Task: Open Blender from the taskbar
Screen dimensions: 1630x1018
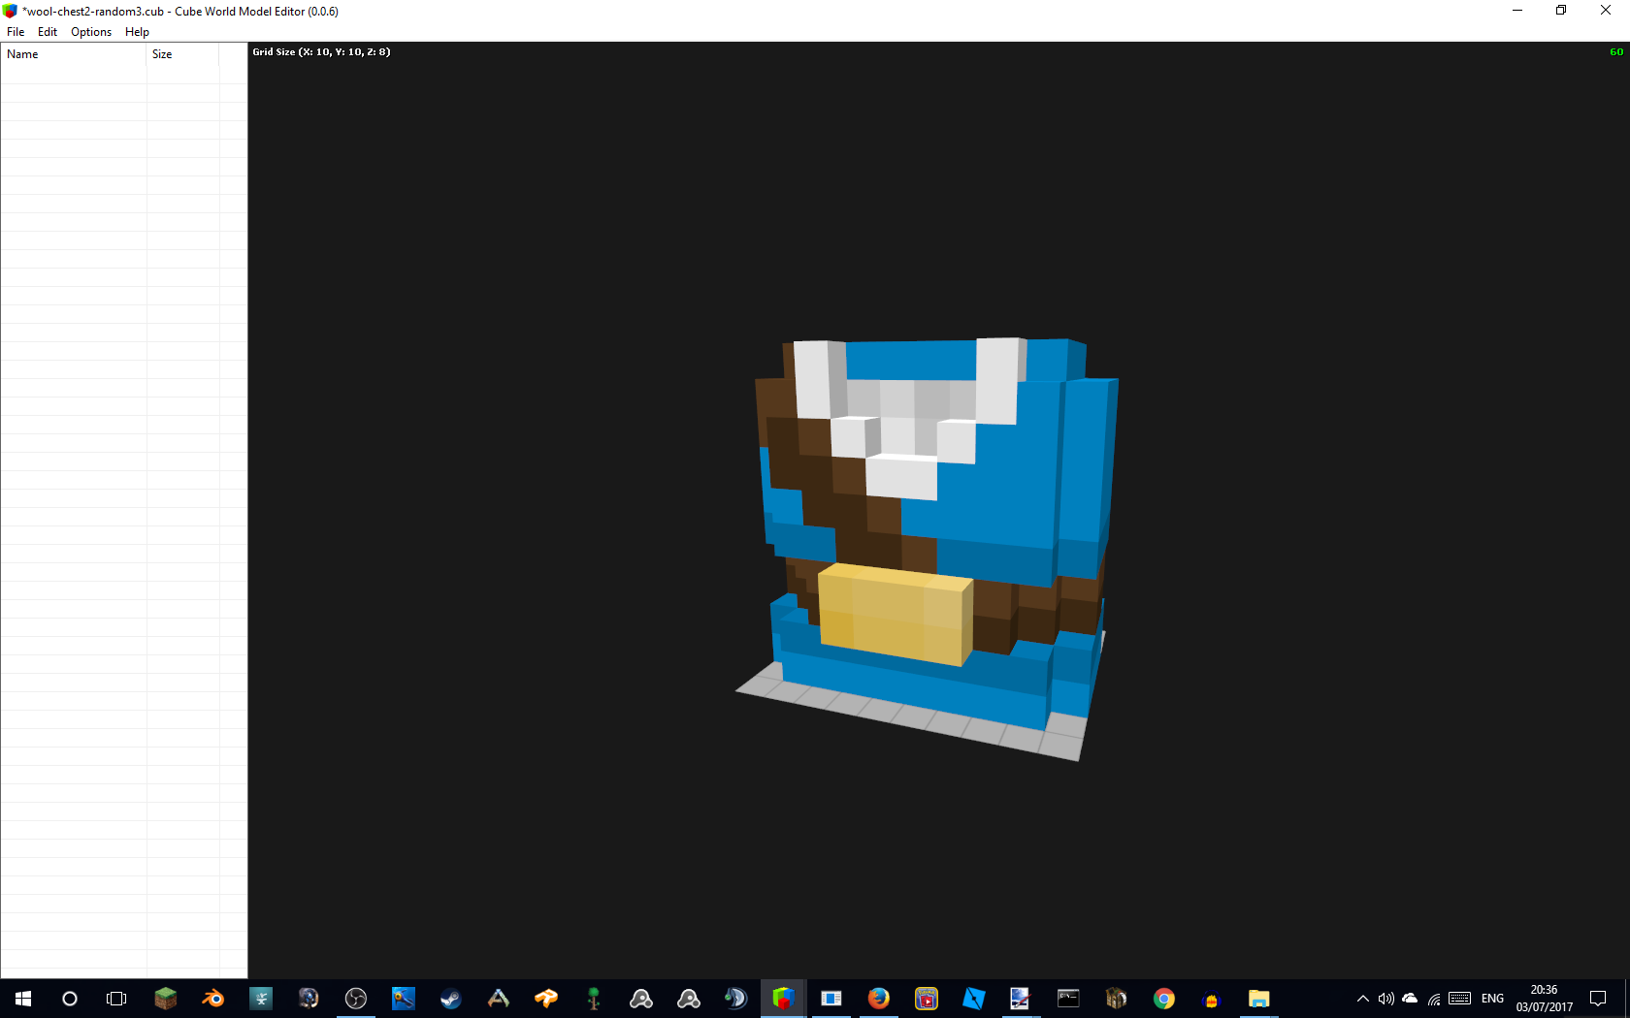Action: coord(212,999)
